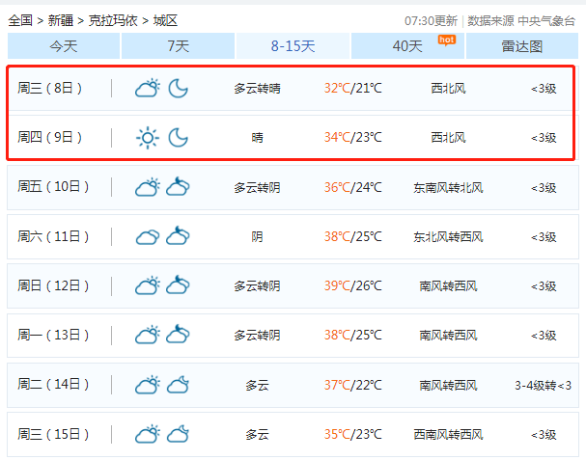Click the 多云转晴 weather description

257,89
